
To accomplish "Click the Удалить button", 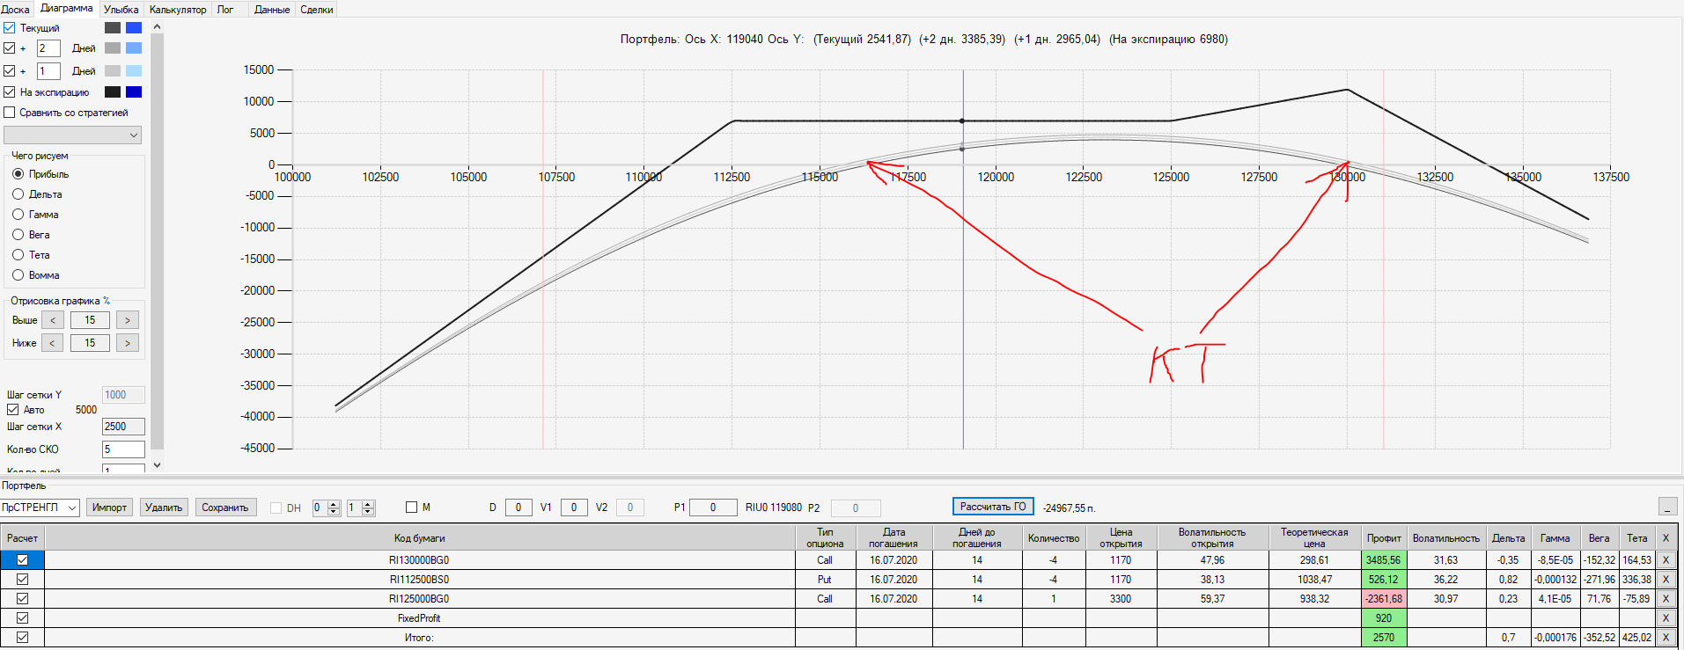I will pyautogui.click(x=164, y=508).
